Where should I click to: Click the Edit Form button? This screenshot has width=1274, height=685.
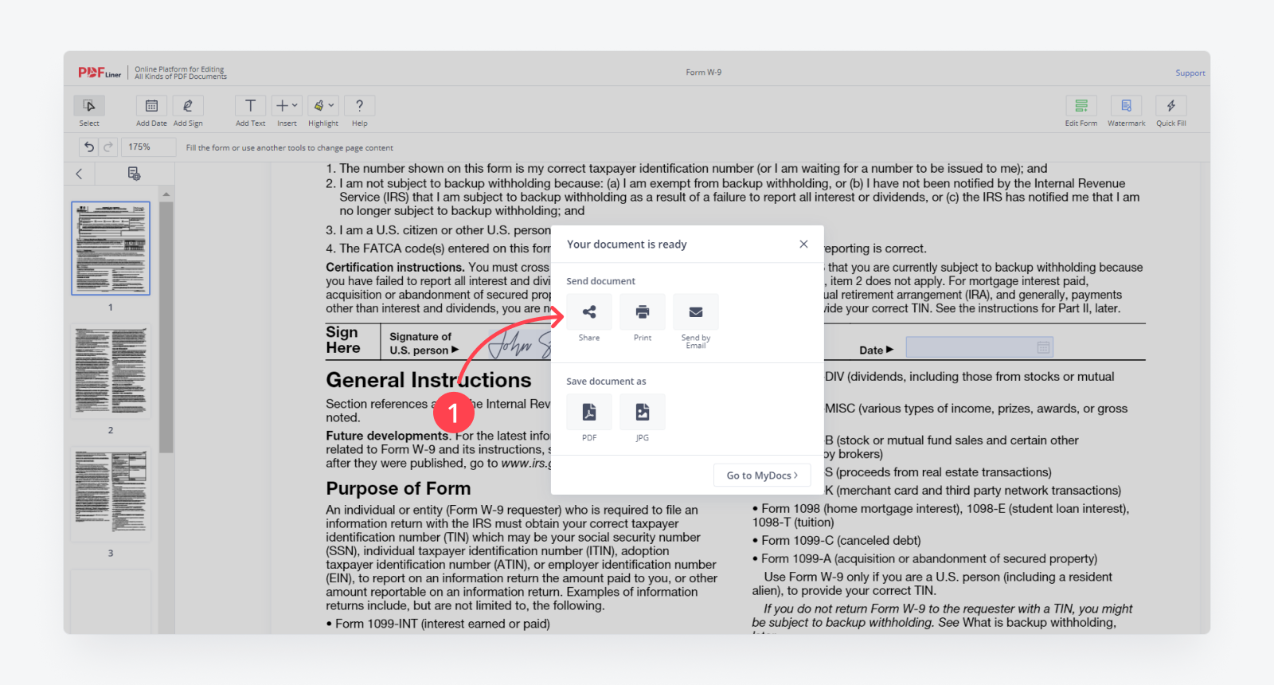coord(1081,106)
